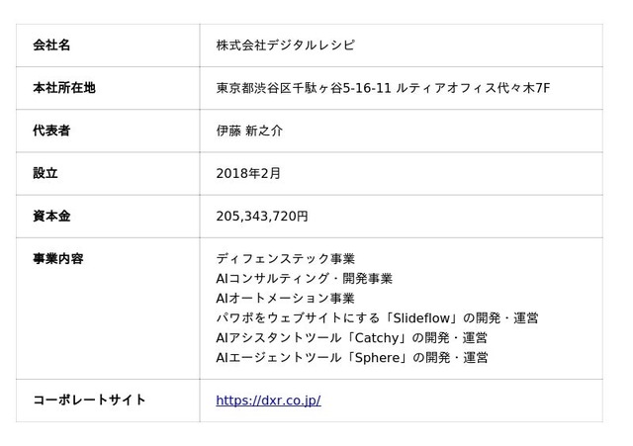This screenshot has height=446, width=633.
Task: Click the Catchy AI assistant tool line
Action: click(x=352, y=337)
